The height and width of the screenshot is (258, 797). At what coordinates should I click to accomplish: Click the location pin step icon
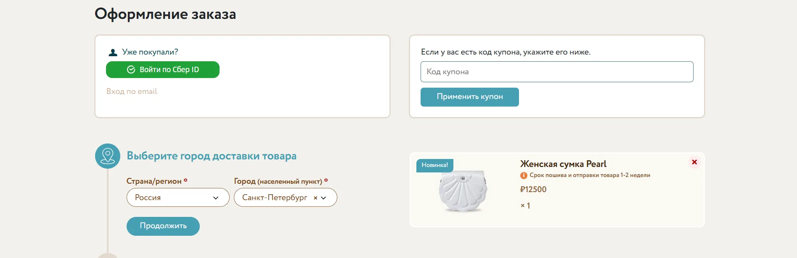click(108, 156)
